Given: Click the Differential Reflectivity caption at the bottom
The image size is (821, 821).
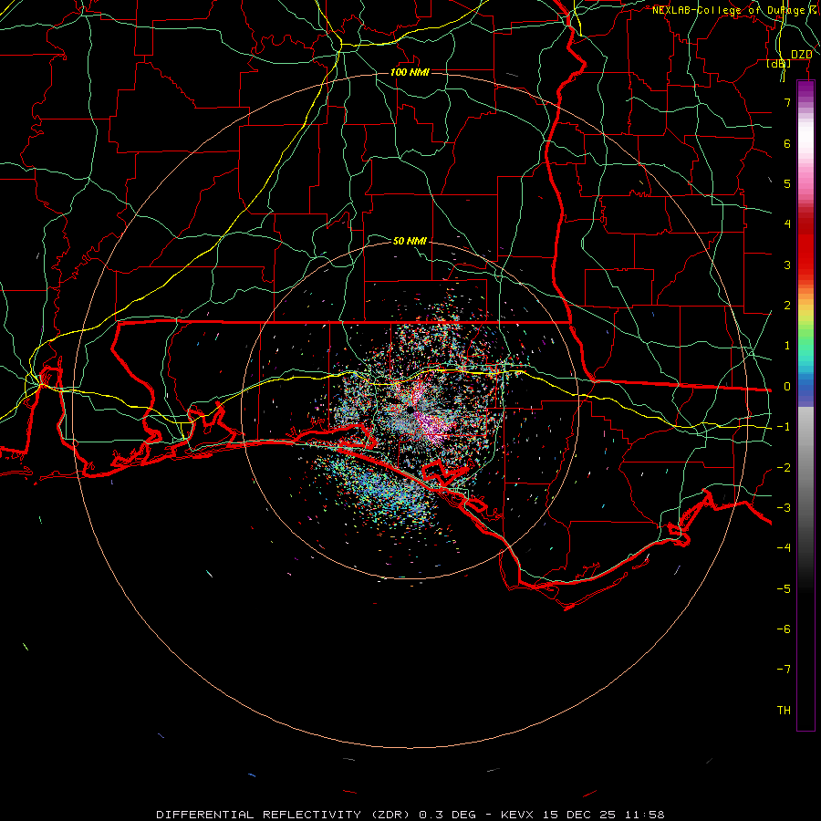Looking at the screenshot, I should coord(410,815).
